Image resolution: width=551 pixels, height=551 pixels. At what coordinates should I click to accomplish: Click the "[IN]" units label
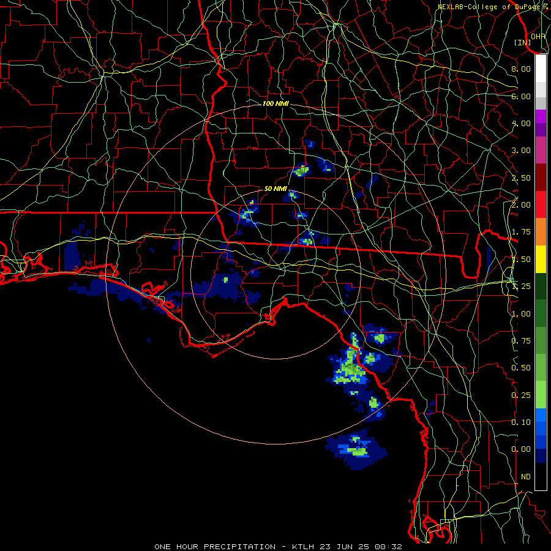pos(523,42)
